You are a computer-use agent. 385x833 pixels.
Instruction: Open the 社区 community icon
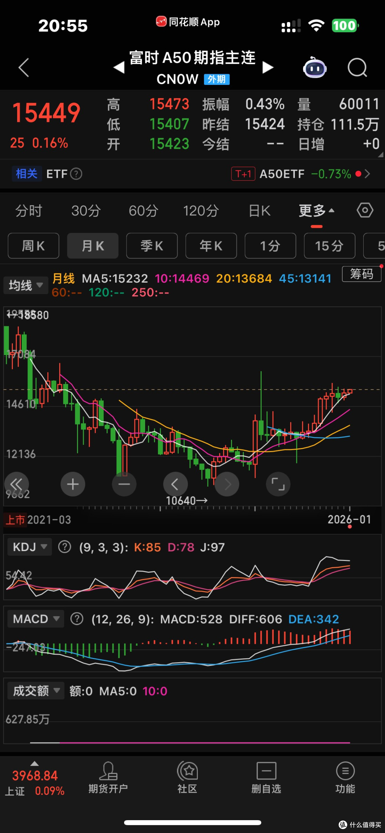(188, 778)
